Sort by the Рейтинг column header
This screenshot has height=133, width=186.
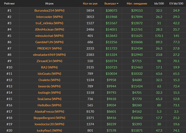coord(9,4)
